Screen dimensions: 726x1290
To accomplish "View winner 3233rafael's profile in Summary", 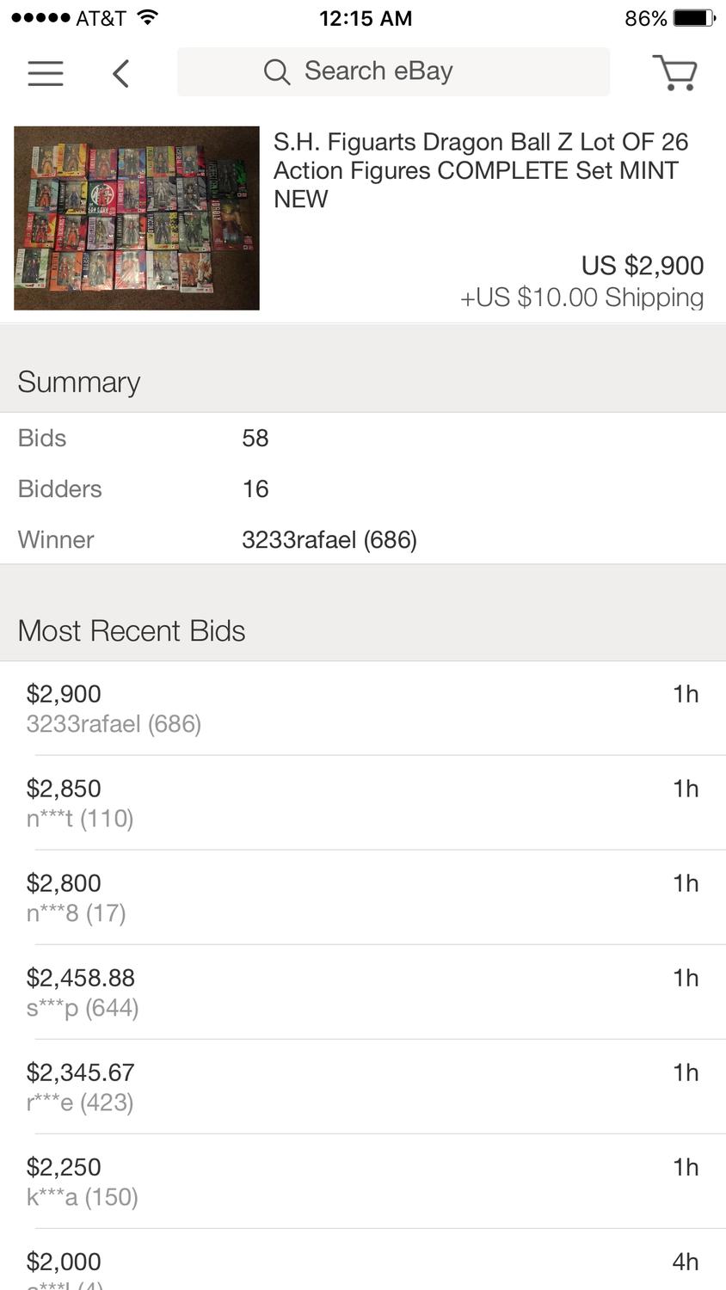I will (329, 540).
